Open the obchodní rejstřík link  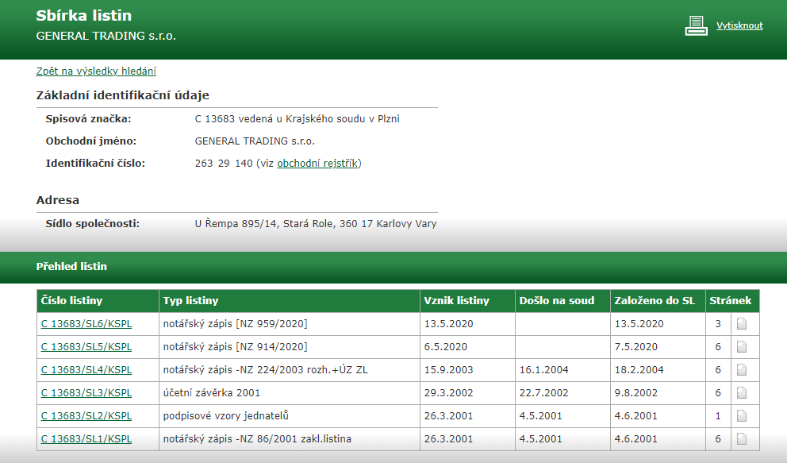point(317,164)
